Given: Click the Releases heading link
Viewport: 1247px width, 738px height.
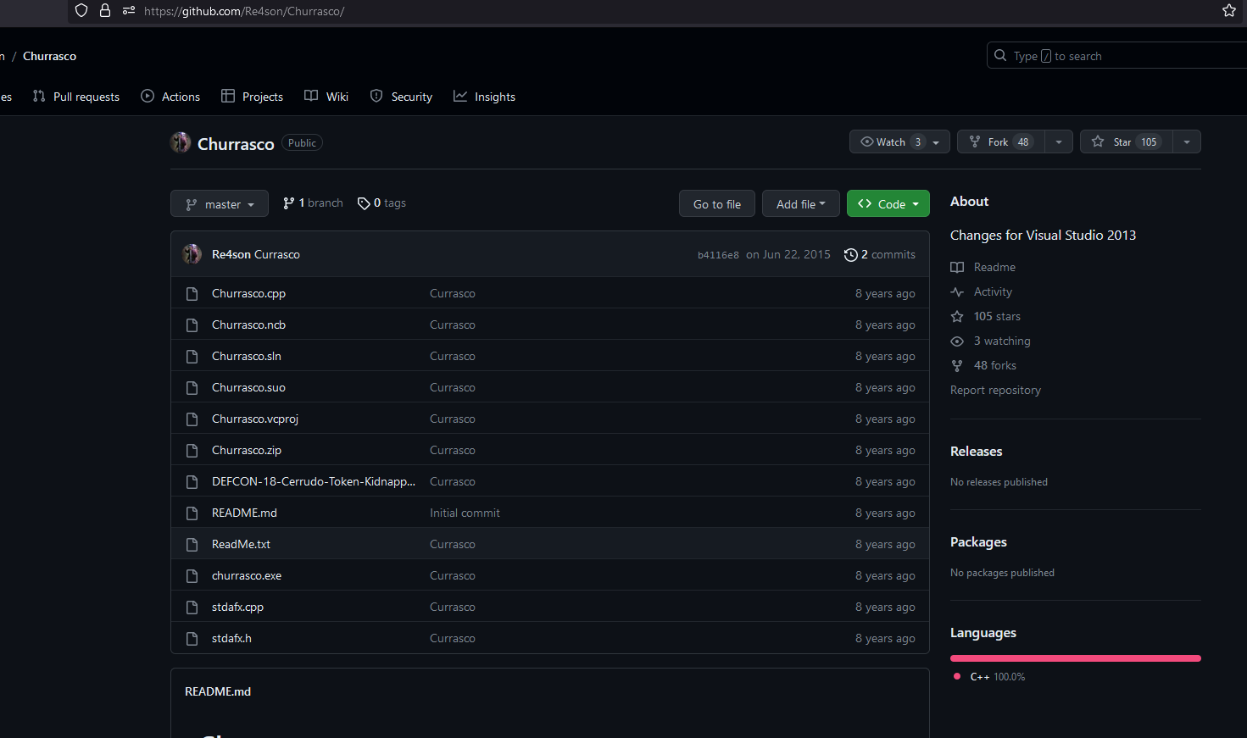Looking at the screenshot, I should tap(977, 452).
